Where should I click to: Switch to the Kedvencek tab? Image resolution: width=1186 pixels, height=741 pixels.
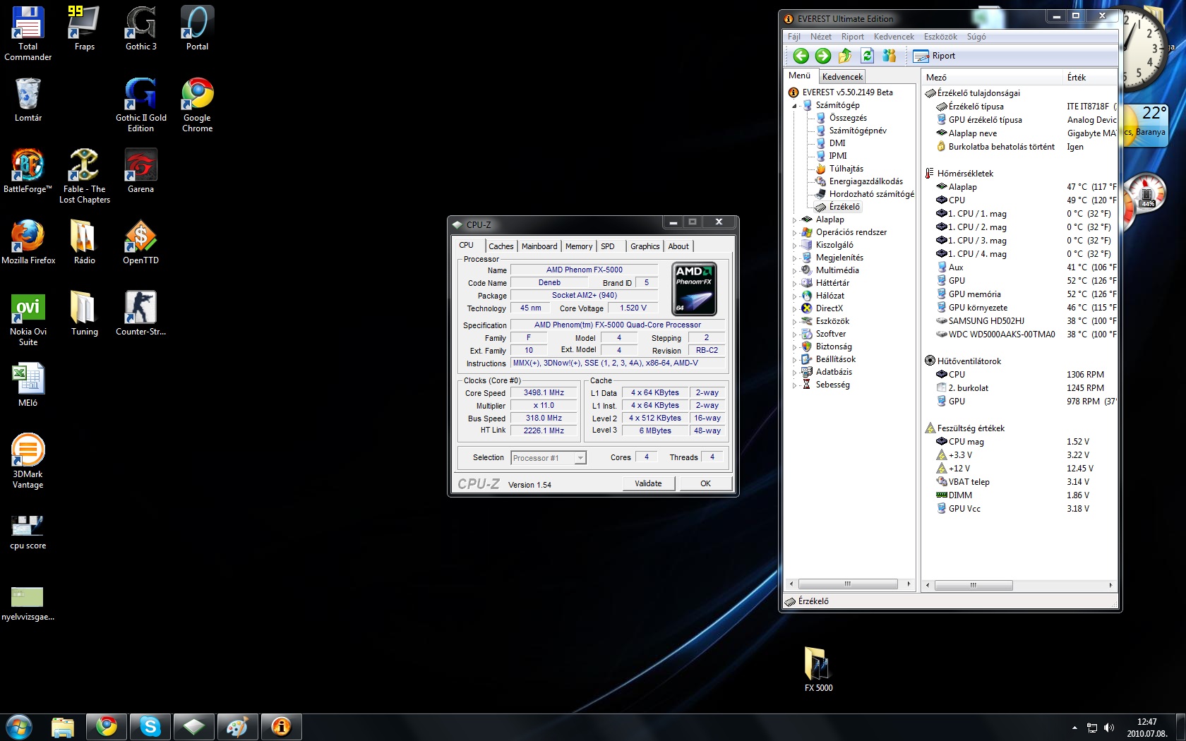pos(841,76)
